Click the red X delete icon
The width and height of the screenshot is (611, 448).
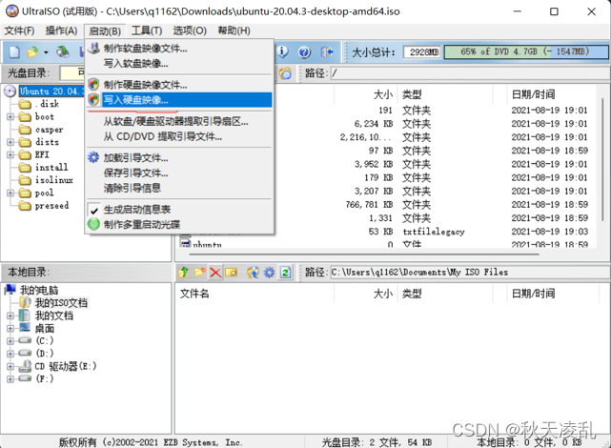pos(215,273)
